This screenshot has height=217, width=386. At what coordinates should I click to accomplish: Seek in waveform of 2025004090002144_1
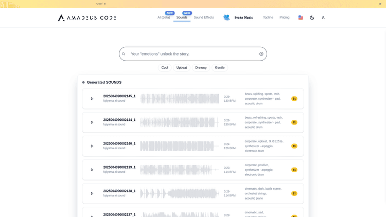[180, 122]
